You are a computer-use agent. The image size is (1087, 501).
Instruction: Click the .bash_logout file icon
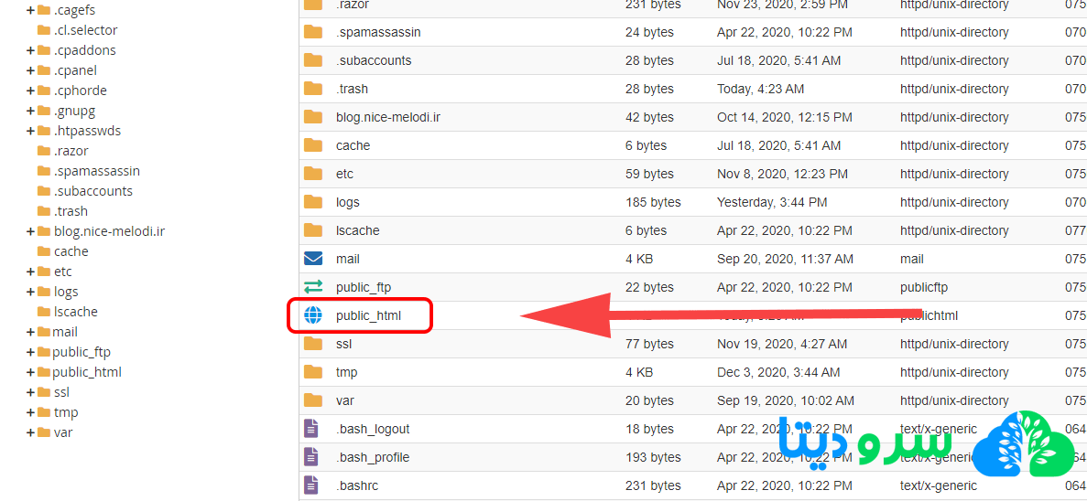tap(313, 429)
